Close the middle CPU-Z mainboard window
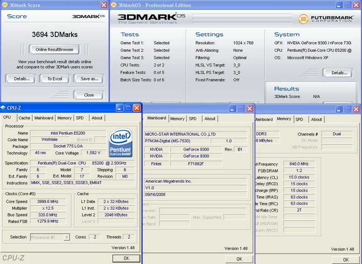 coord(250,108)
